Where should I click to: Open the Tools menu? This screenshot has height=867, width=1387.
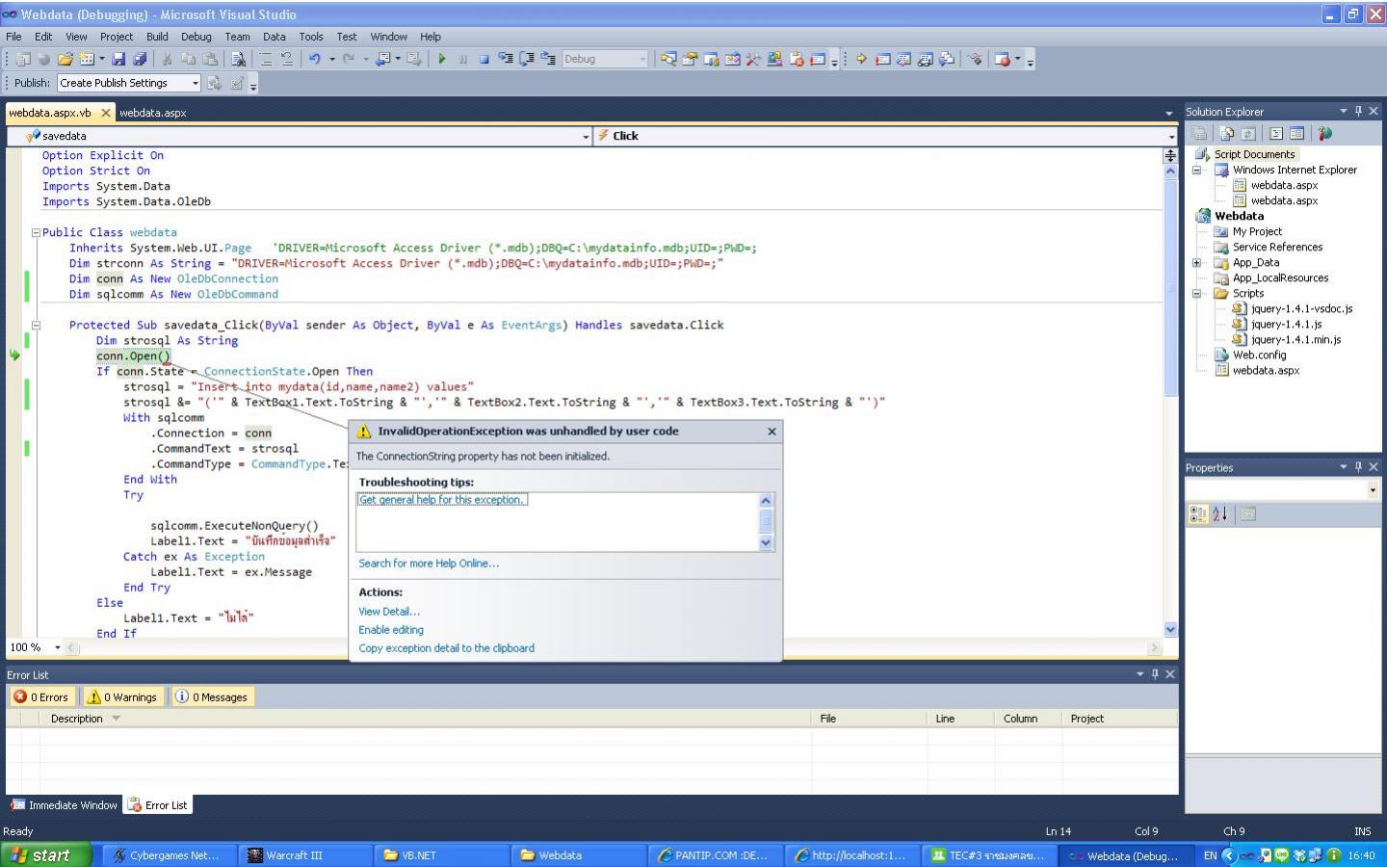[x=311, y=37]
